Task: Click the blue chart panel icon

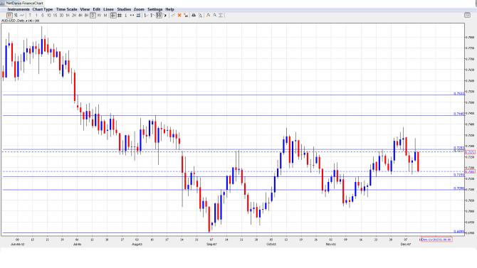Action: tap(138, 15)
